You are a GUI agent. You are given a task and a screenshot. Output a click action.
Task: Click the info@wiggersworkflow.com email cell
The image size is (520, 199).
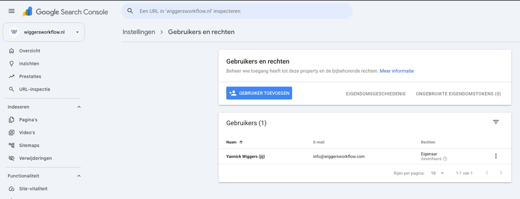(x=339, y=157)
